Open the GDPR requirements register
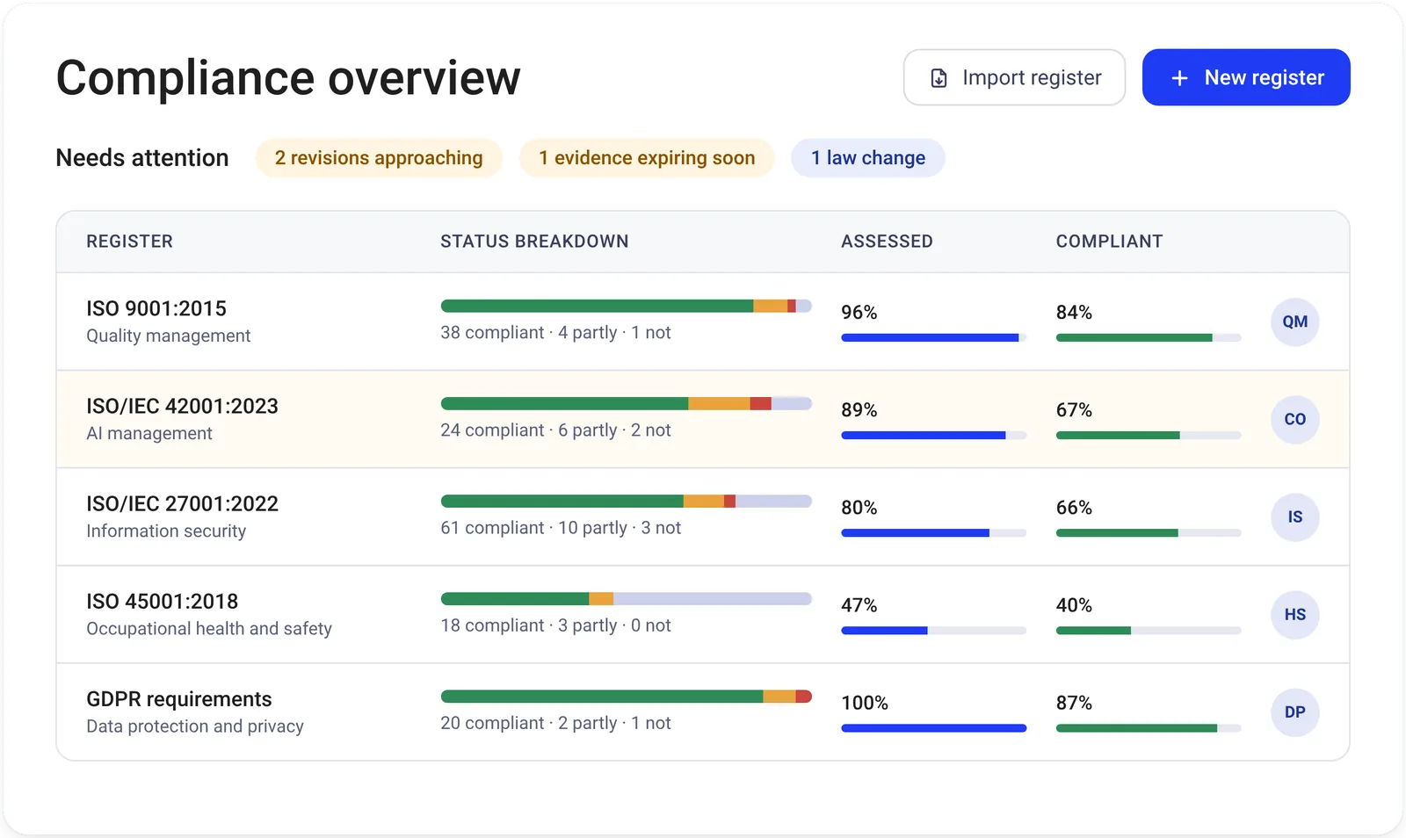Screen dimensions: 1406x838 coord(703,712)
